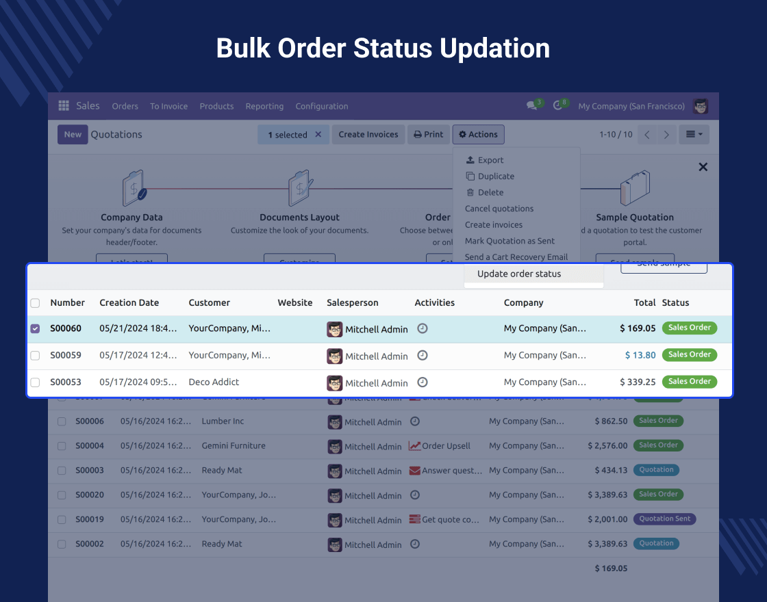Screen dimensions: 767x602
Task: Check the S00053 row checkbox
Action: tap(35, 382)
